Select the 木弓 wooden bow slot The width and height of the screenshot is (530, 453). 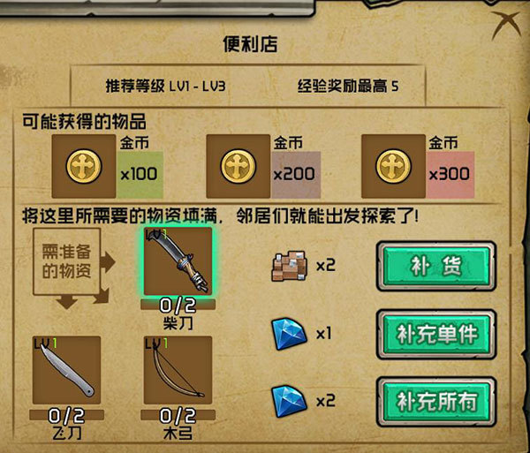pyautogui.click(x=178, y=370)
